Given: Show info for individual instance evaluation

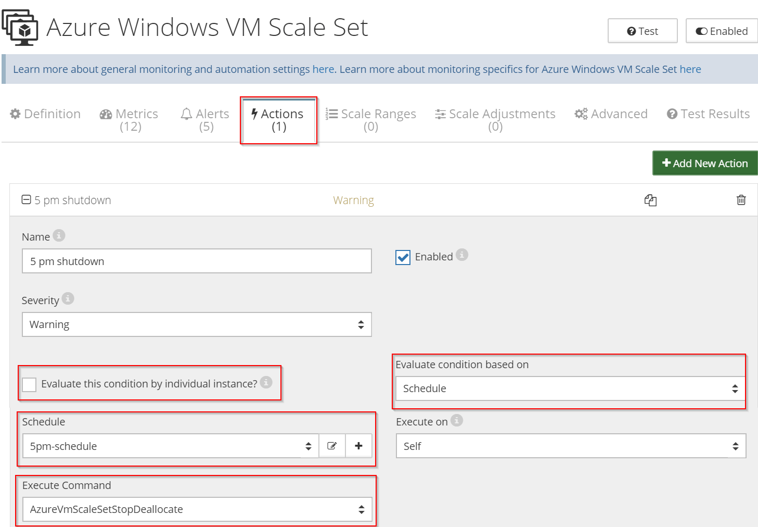Looking at the screenshot, I should (266, 382).
